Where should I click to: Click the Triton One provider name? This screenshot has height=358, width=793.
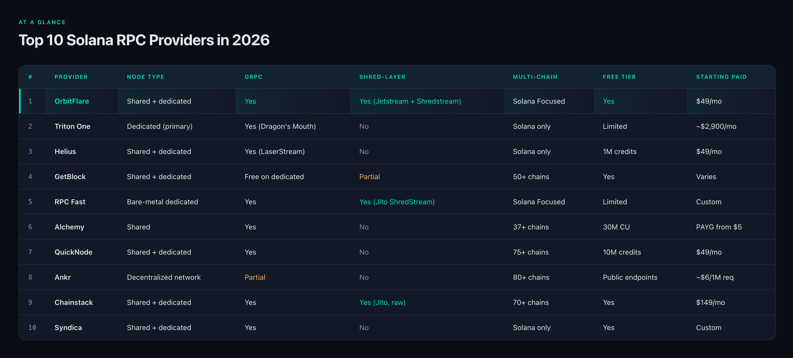72,126
